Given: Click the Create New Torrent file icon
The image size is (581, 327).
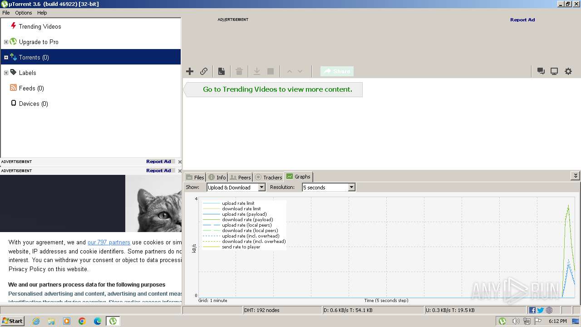Looking at the screenshot, I should tap(222, 71).
